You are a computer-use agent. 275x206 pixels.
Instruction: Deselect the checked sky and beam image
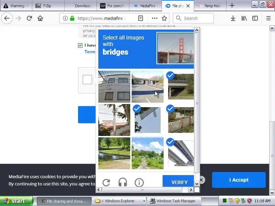[x=147, y=120]
